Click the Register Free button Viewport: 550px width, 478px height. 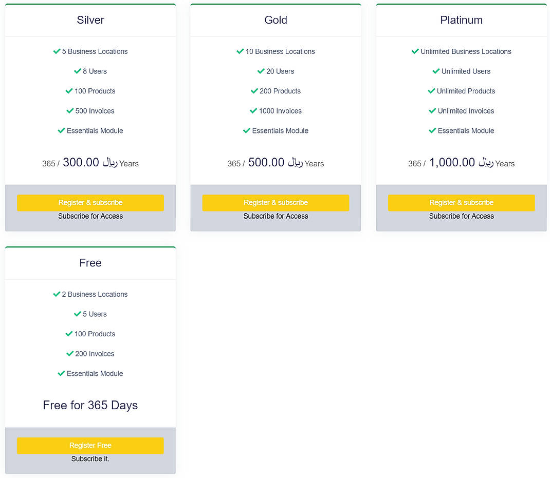click(x=90, y=446)
